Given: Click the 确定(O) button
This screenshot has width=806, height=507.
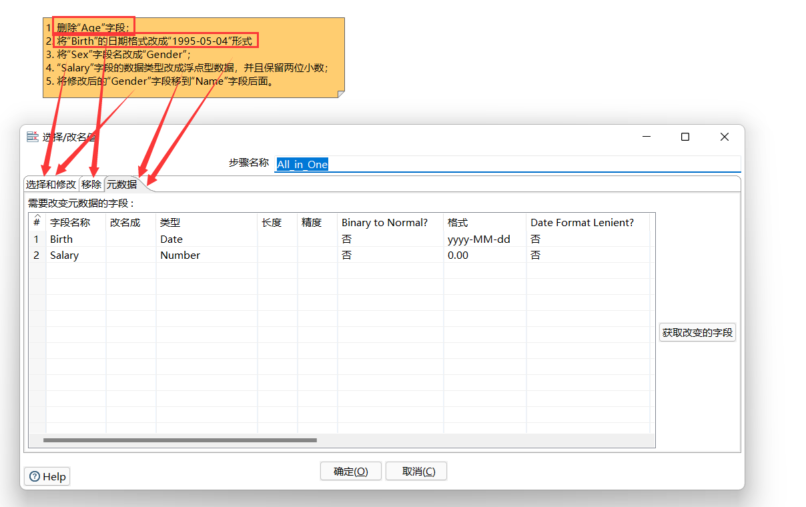Looking at the screenshot, I should [351, 471].
